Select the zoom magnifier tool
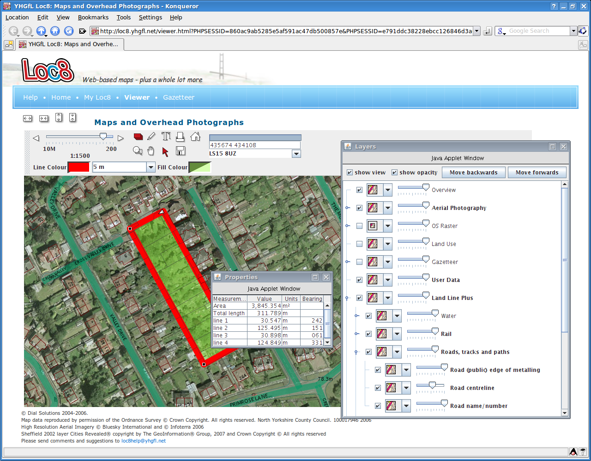This screenshot has height=461, width=591. point(138,151)
